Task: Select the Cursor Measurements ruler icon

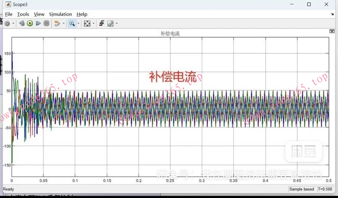Action: click(x=110, y=24)
